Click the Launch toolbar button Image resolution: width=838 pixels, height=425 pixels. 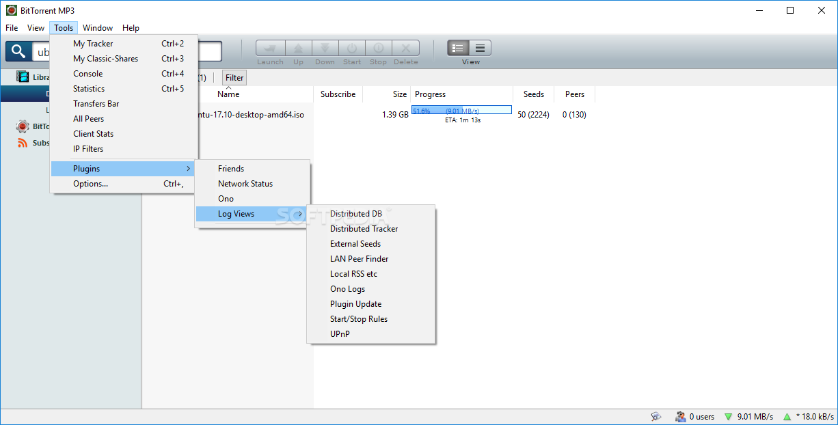[x=270, y=49]
